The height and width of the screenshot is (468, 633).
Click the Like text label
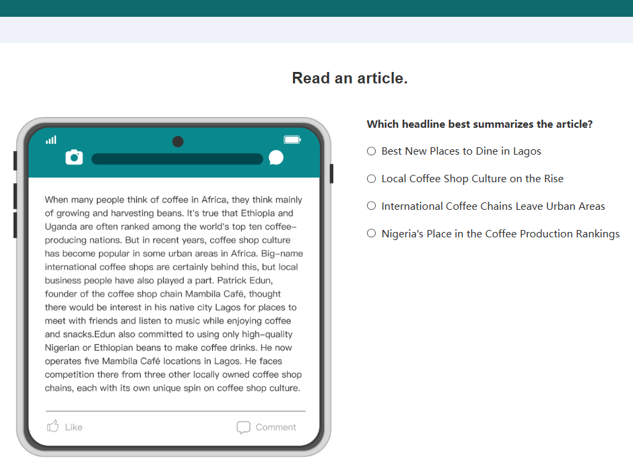73,427
